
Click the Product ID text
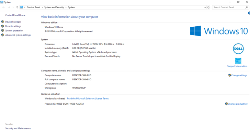click(x=64, y=104)
